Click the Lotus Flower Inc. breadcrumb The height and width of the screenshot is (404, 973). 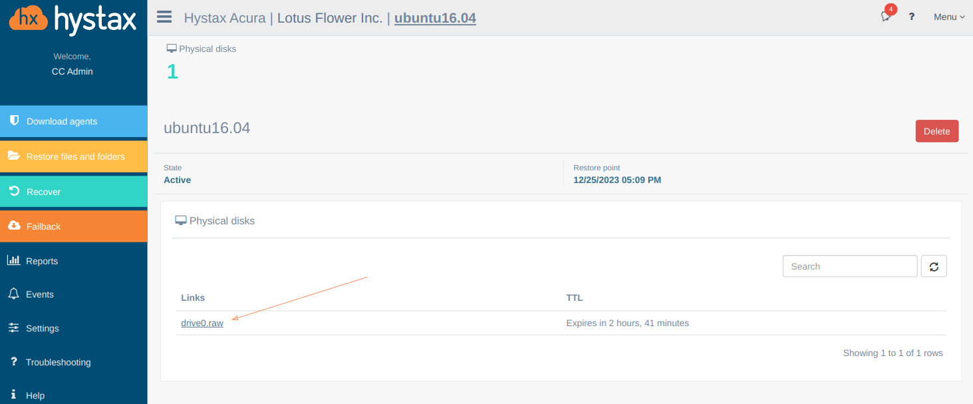(329, 18)
